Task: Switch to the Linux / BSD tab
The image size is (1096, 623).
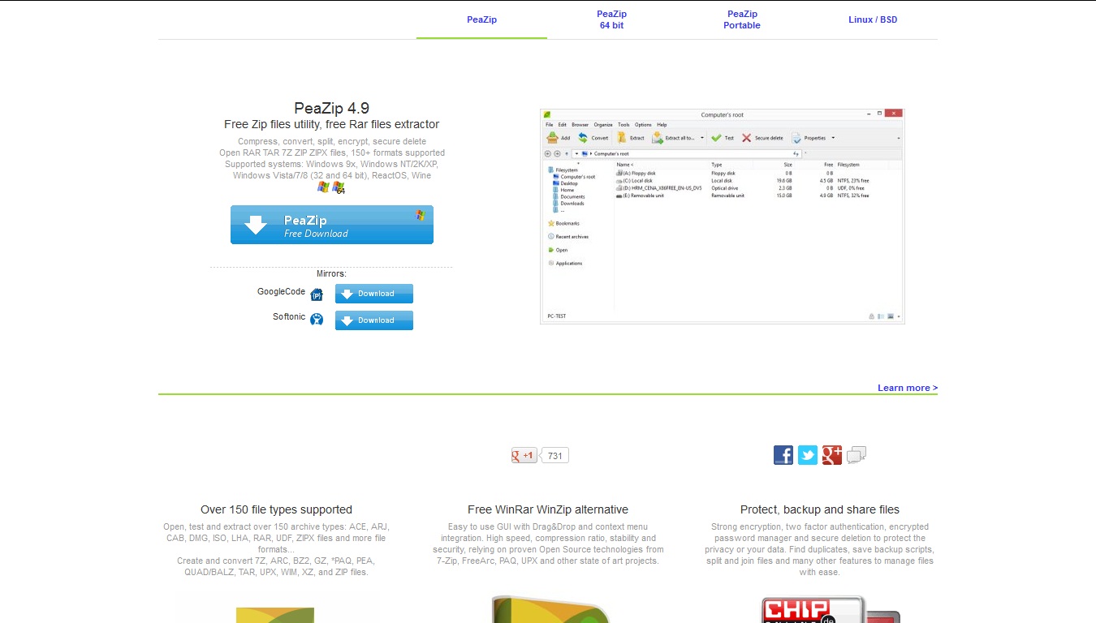Action: [x=873, y=19]
